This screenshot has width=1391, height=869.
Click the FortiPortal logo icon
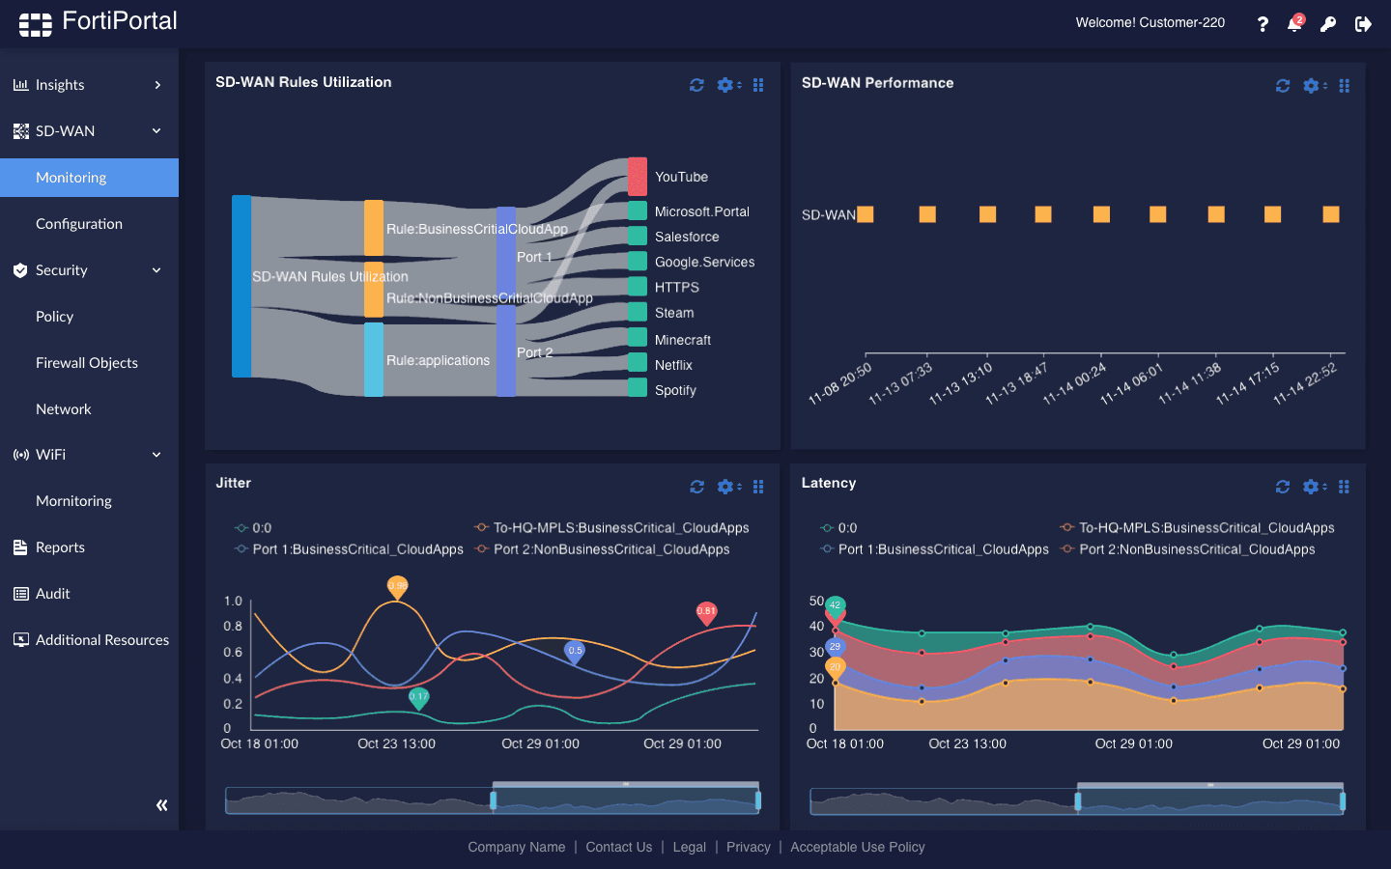tap(36, 24)
